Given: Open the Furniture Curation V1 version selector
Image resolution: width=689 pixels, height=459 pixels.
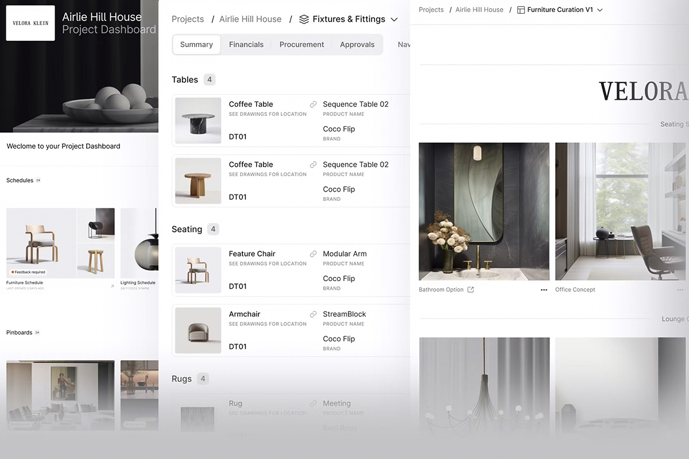Looking at the screenshot, I should point(600,10).
